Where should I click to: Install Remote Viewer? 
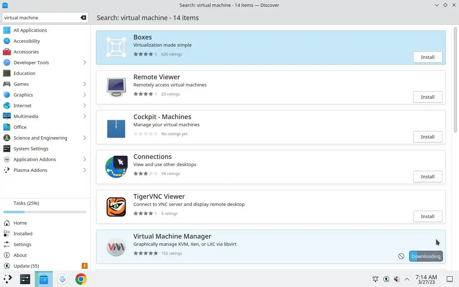pos(427,97)
